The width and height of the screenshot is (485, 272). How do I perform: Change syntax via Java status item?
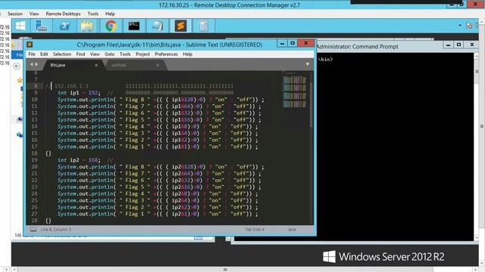click(292, 230)
